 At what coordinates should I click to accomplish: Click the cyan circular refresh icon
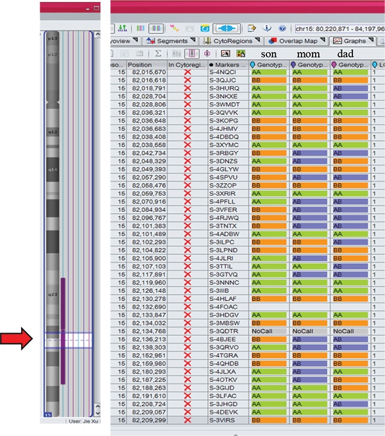point(205,28)
